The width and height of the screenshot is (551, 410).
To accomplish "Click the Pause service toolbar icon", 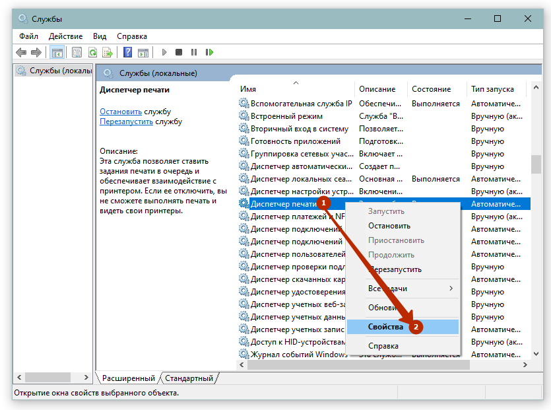I will tap(194, 52).
